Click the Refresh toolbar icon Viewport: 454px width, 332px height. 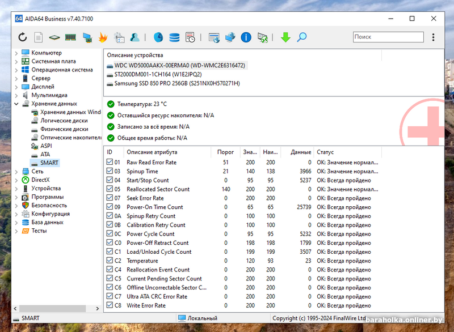(x=22, y=37)
